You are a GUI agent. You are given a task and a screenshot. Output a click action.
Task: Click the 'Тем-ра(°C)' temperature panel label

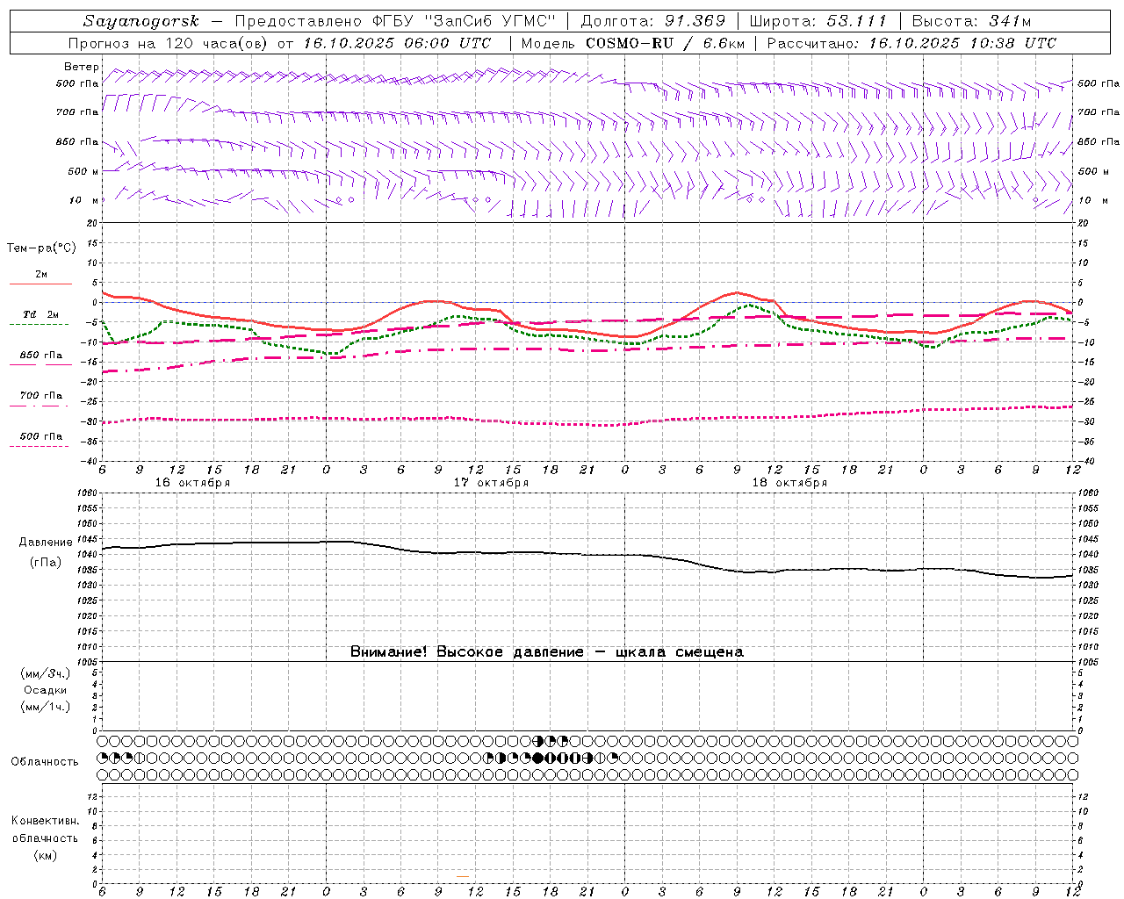[41, 248]
